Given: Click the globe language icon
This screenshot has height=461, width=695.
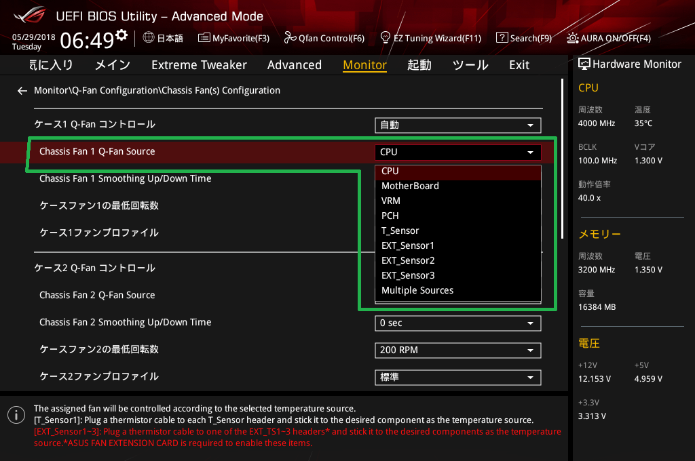Looking at the screenshot, I should 149,38.
